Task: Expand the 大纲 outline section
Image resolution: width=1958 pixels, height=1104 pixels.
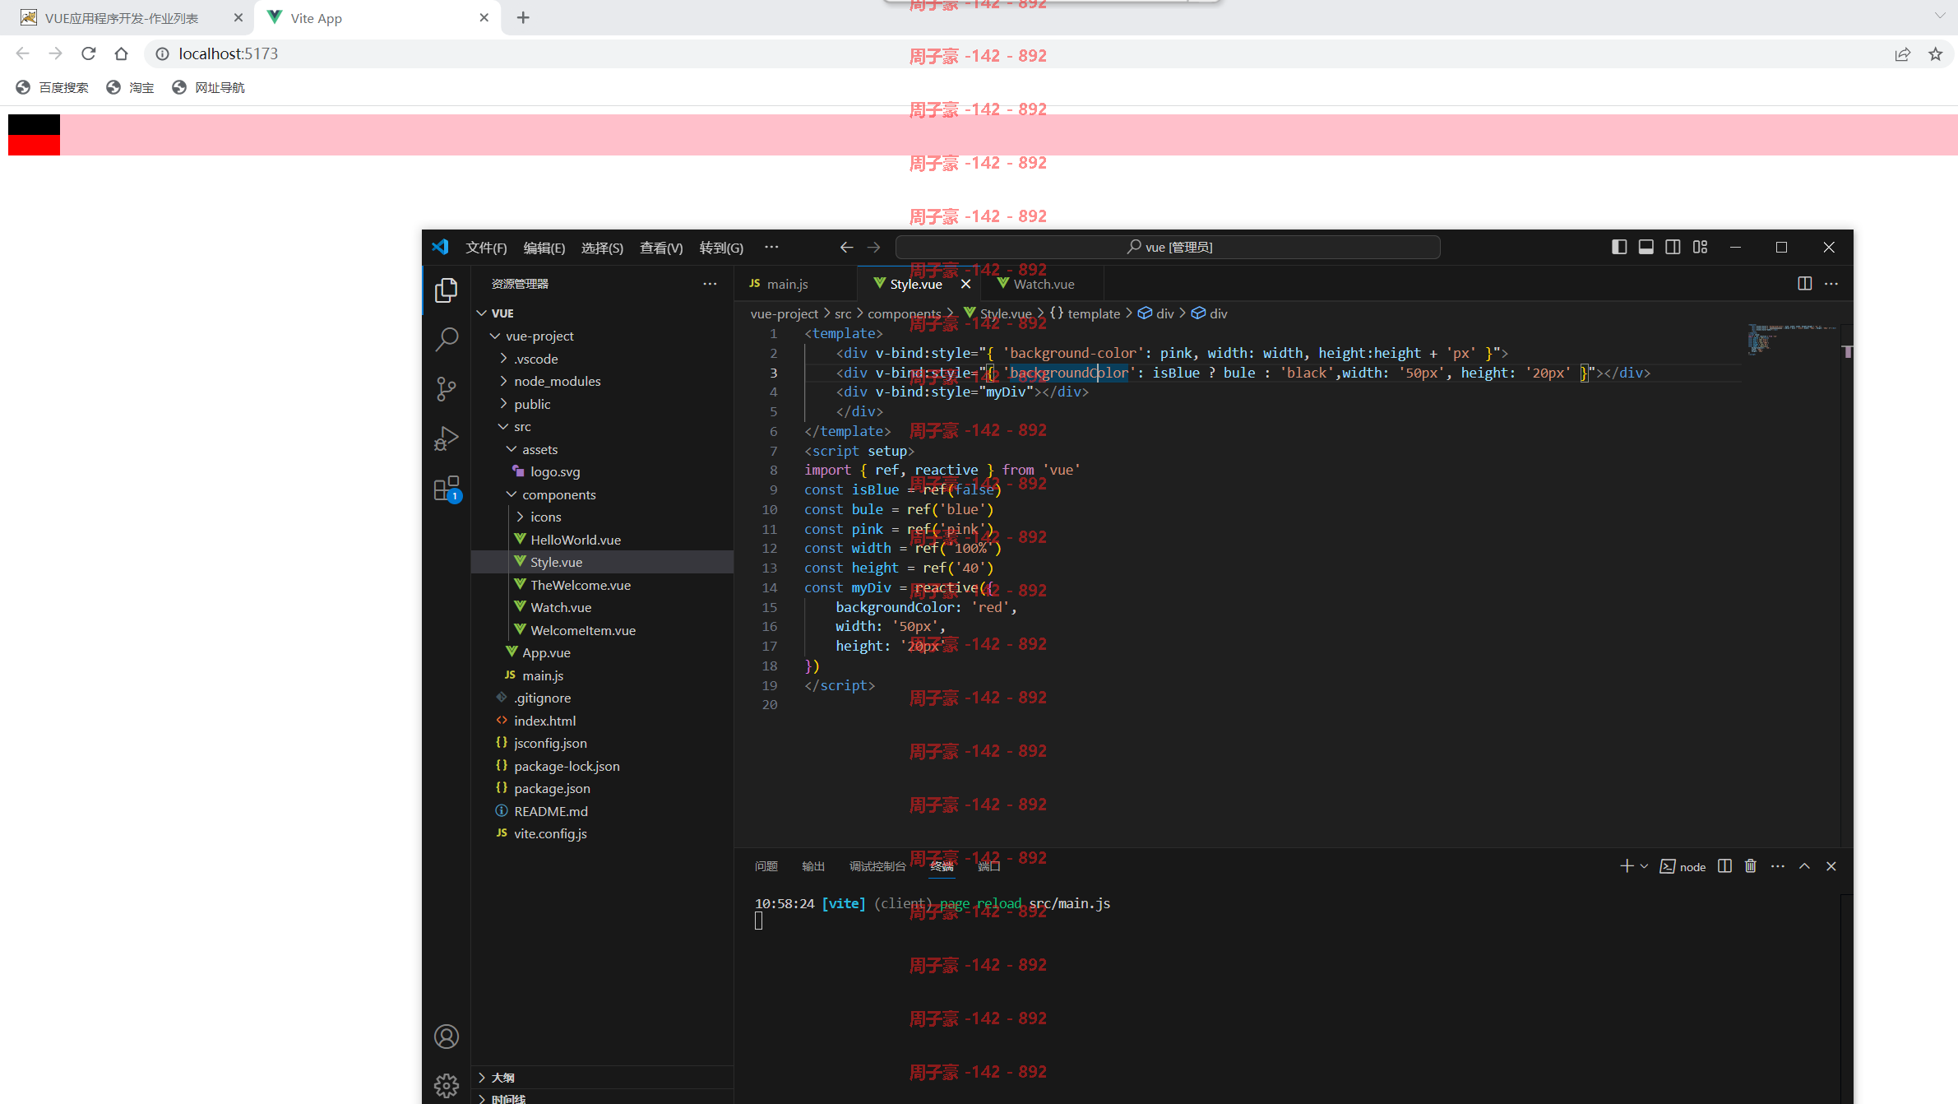Action: [602, 1078]
